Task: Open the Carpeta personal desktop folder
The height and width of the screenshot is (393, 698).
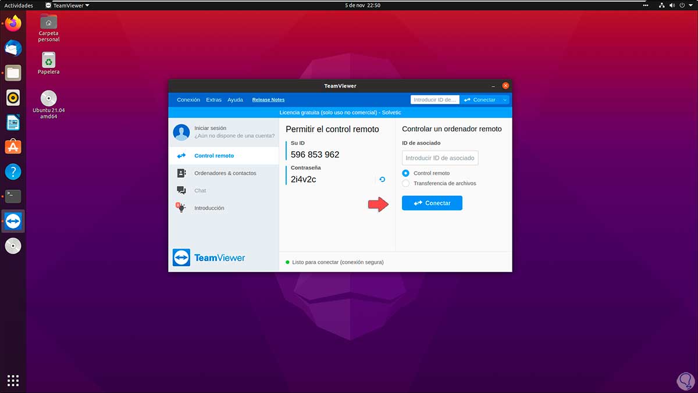Action: coord(48,27)
